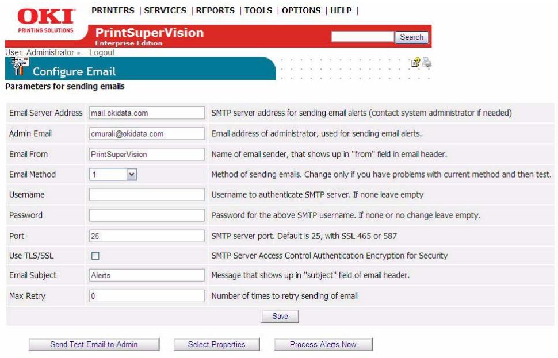The image size is (558, 358).
Task: Click the Username label
Action: [x=26, y=195]
